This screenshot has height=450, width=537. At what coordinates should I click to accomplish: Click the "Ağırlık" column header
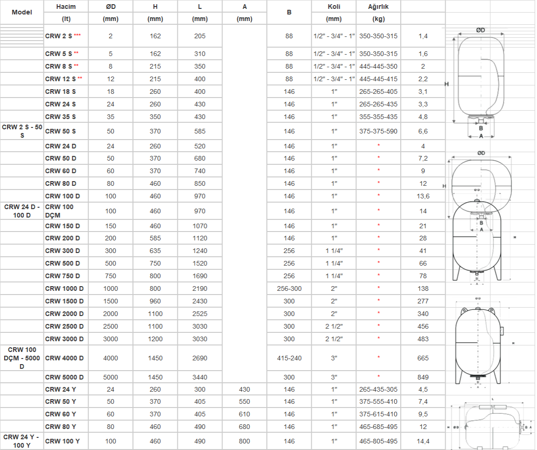[x=378, y=7]
